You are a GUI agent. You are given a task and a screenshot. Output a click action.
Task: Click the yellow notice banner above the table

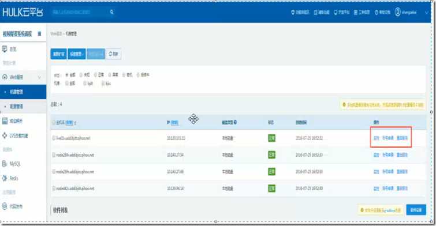point(383,105)
